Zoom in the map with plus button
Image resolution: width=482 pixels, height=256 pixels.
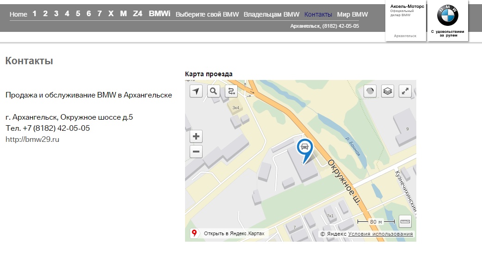pyautogui.click(x=196, y=136)
